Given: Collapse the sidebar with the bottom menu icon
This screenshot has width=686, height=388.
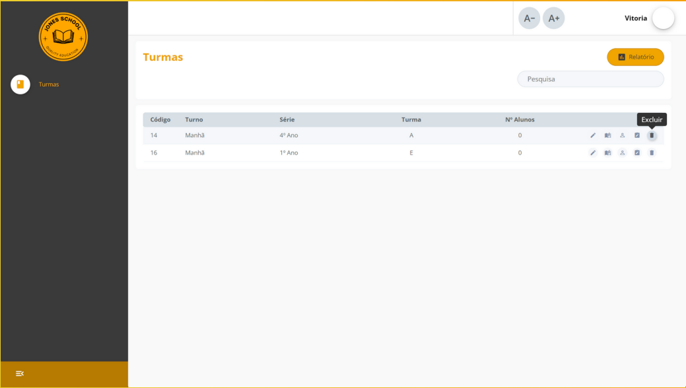Looking at the screenshot, I should (20, 373).
